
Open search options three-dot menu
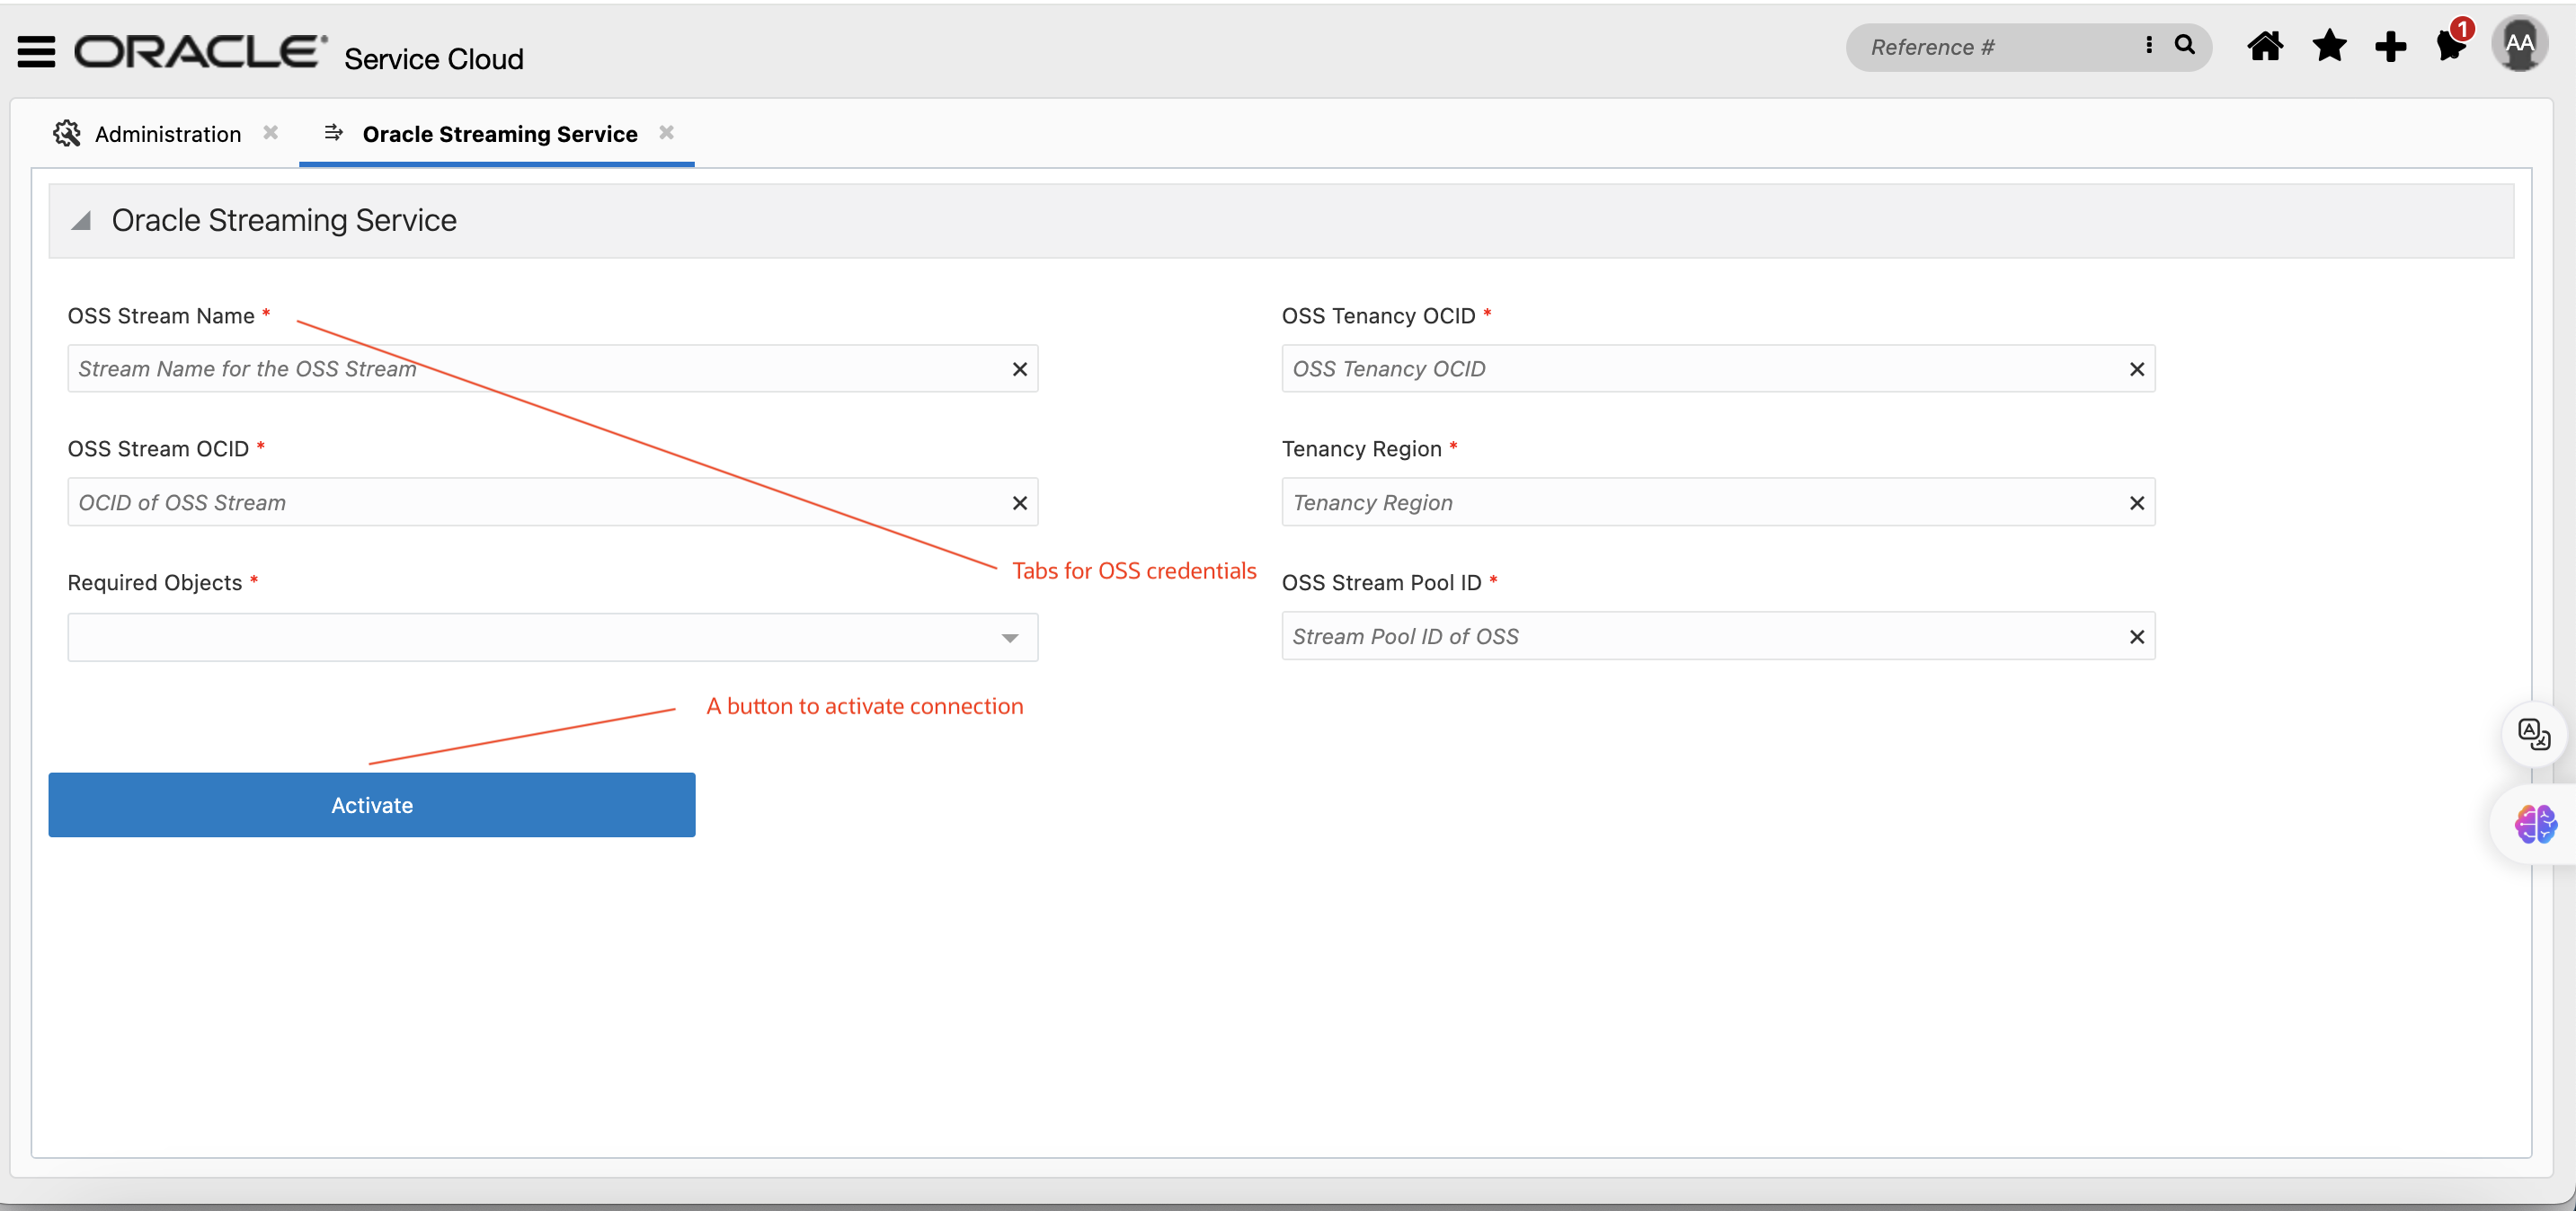[x=2148, y=45]
